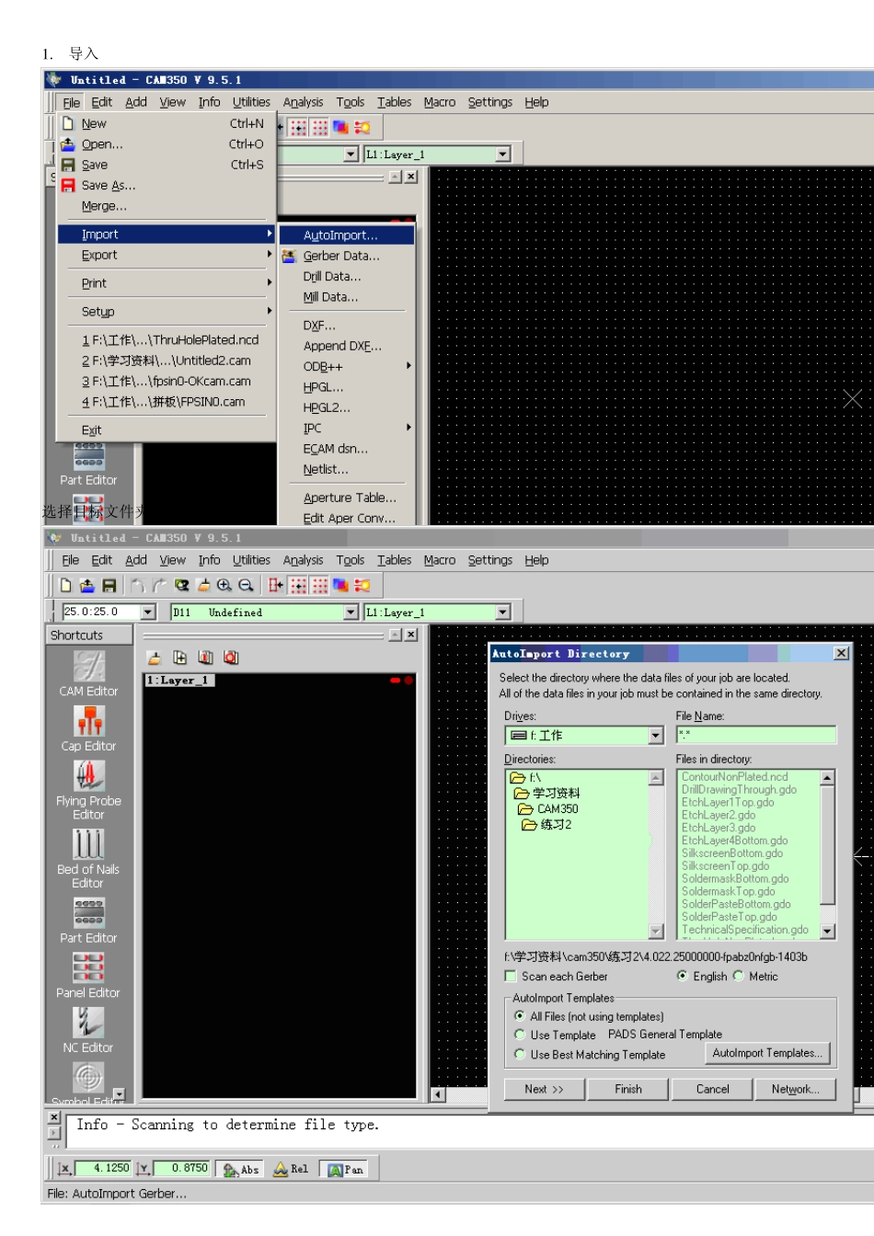Toggle Rel relative coordinates in status bar

291,1170
